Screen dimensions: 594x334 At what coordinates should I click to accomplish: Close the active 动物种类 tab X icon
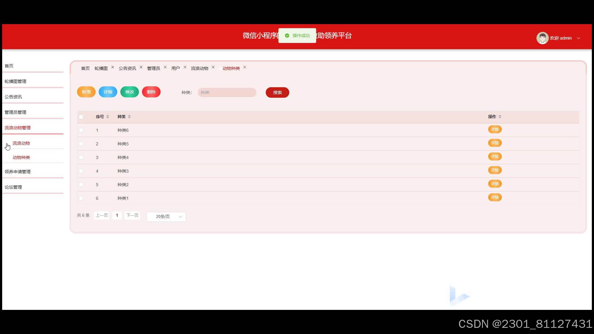245,67
